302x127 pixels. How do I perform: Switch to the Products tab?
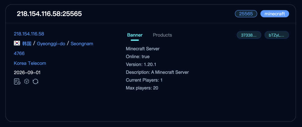click(162, 35)
